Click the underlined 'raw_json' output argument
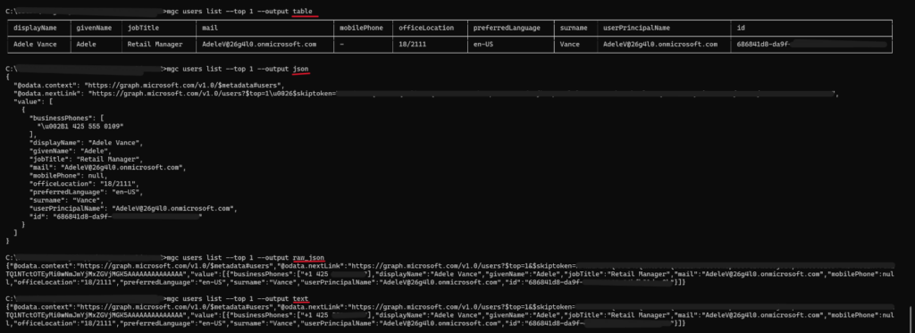The image size is (915, 333). pos(308,257)
